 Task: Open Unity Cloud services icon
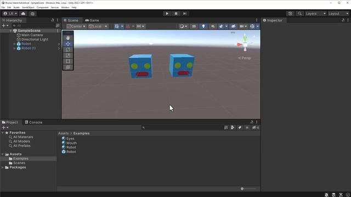(23, 14)
